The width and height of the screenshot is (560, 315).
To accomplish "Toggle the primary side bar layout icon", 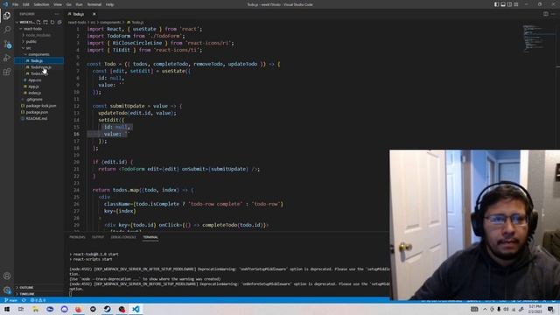I will (x=496, y=4).
